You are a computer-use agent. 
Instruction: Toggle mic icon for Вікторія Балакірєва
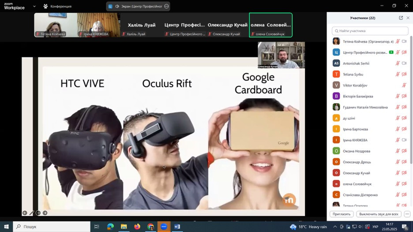(x=398, y=96)
